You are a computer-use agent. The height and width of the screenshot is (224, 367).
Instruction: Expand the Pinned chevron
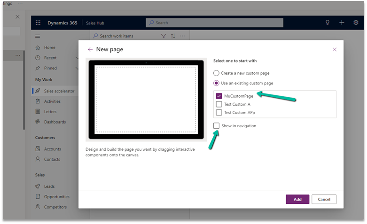coord(77,68)
